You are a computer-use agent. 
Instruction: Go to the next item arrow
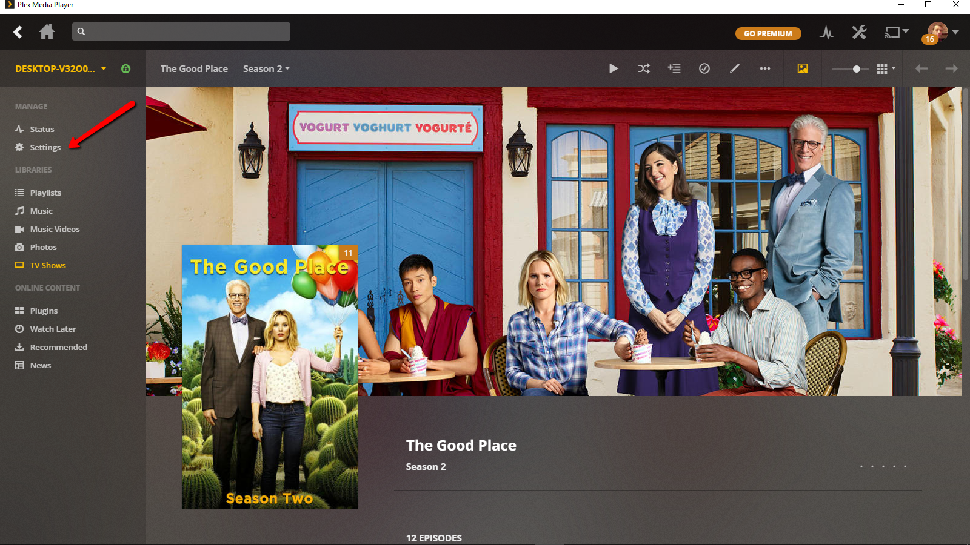click(952, 68)
